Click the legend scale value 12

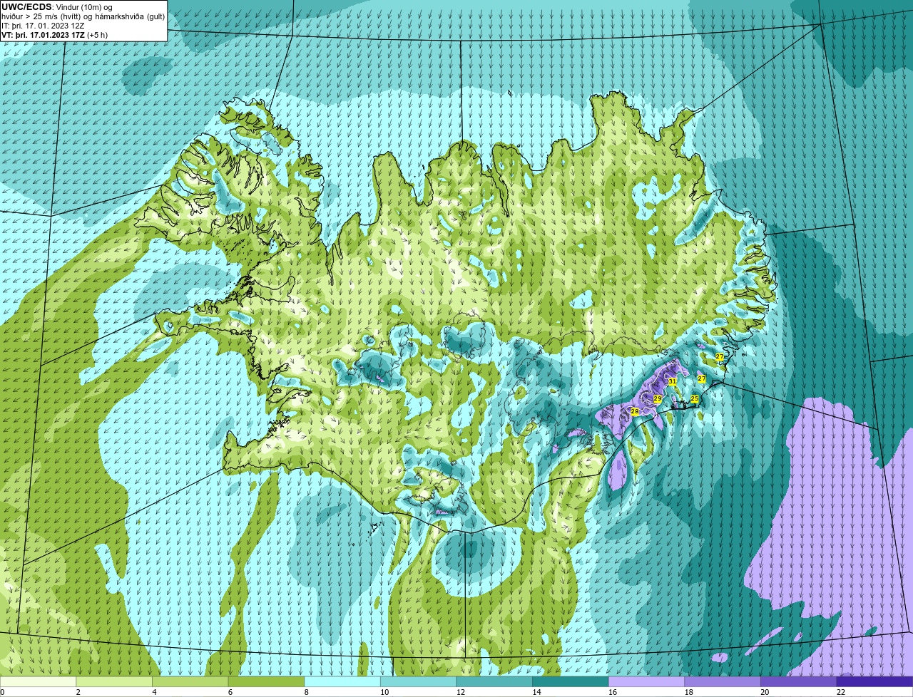(461, 692)
